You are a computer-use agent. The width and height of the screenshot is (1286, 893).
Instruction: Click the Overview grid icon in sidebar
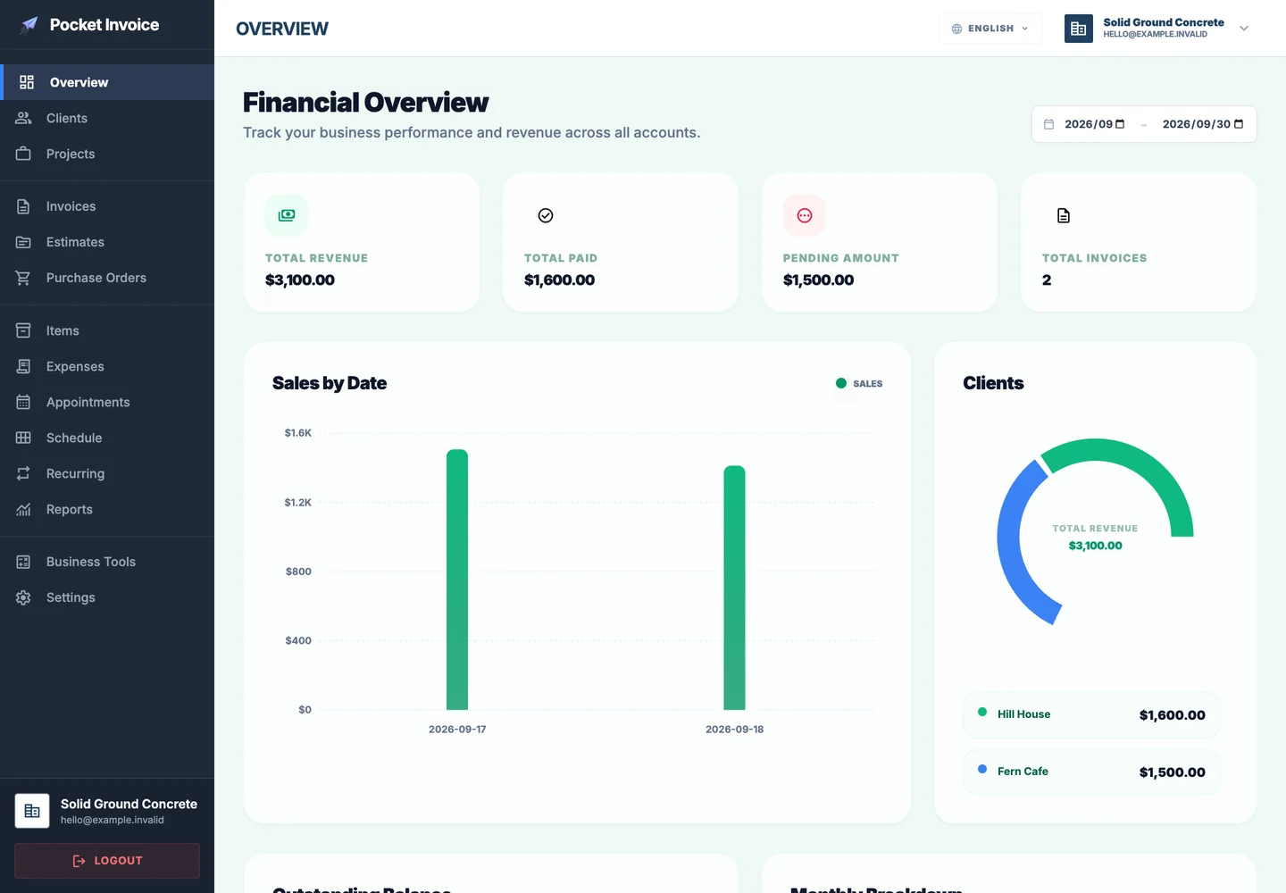[x=27, y=82]
